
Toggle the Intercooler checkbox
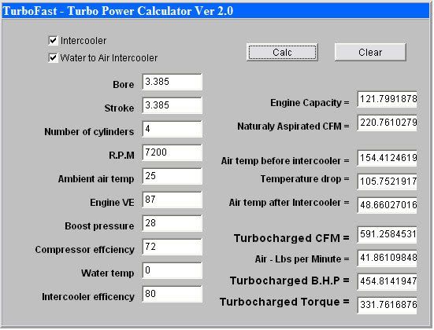click(53, 41)
